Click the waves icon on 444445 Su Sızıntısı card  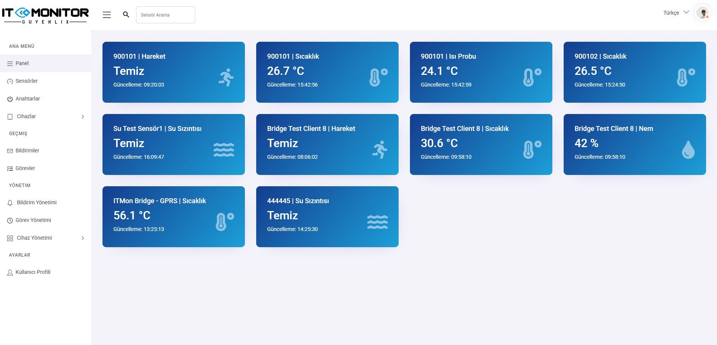coord(377,222)
